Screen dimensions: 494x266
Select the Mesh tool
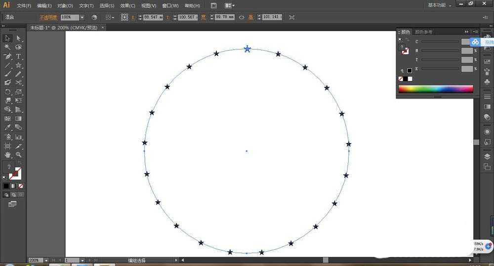tap(7, 118)
